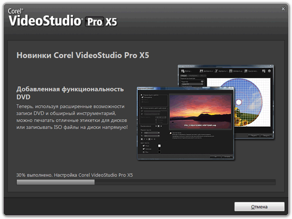Click the installation progress bar
Screen dimensions: 292x219
point(146,182)
